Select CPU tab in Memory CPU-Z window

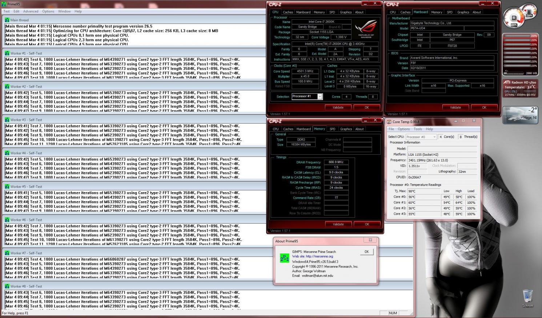coord(276,129)
